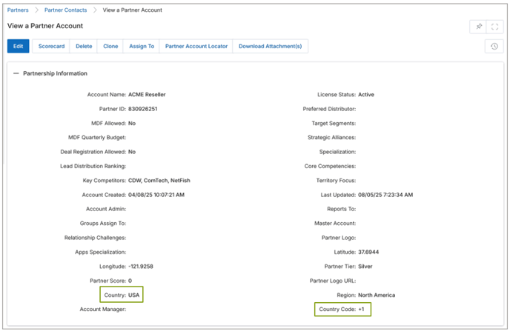
Task: Choose the Assign To action
Action: pos(142,46)
